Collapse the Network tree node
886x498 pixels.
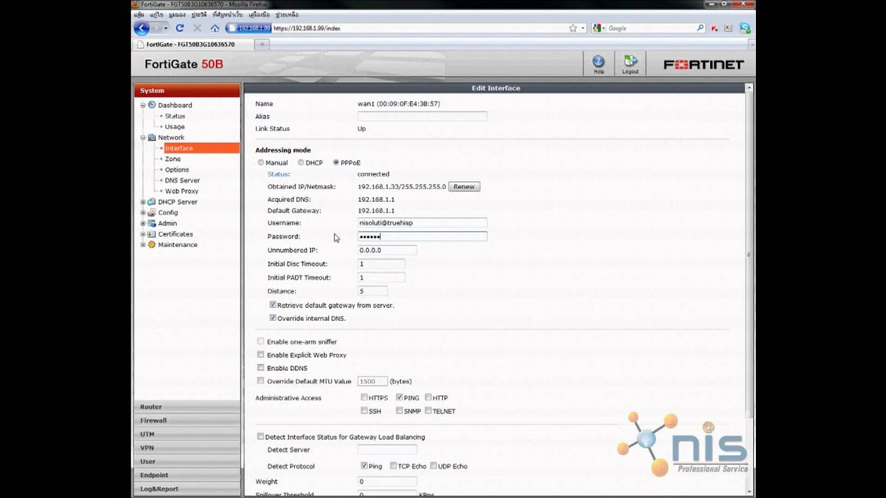(x=143, y=137)
